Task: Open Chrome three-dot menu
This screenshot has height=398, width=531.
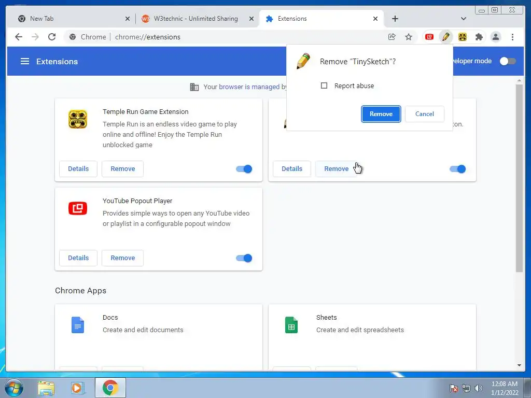Action: click(x=512, y=37)
